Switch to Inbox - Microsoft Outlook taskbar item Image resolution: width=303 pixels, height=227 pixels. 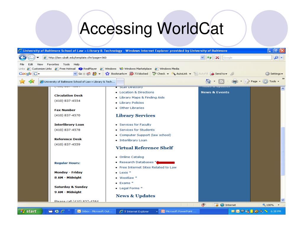click(x=95, y=211)
